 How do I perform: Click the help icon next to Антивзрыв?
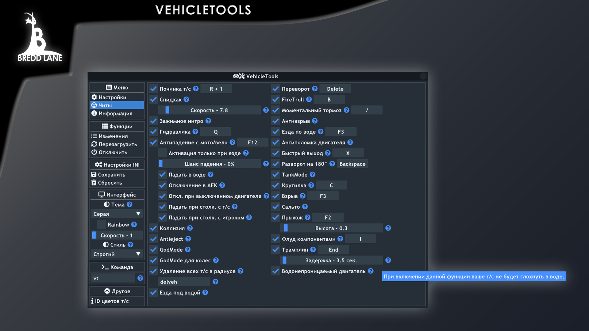pyautogui.click(x=315, y=121)
